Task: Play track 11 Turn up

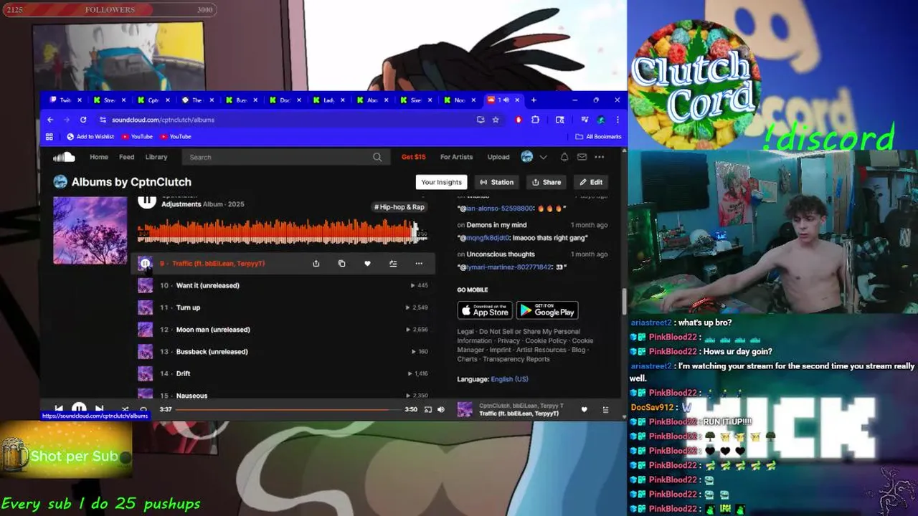Action: (x=188, y=307)
